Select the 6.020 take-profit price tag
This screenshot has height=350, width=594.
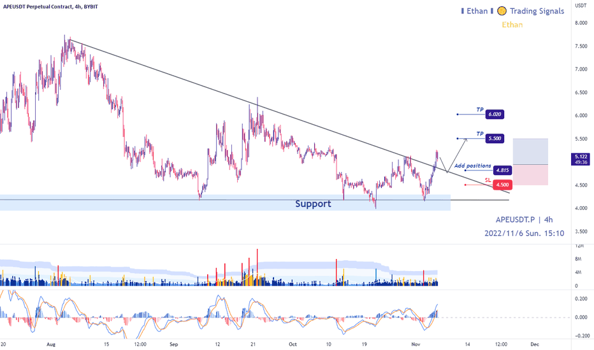click(495, 115)
